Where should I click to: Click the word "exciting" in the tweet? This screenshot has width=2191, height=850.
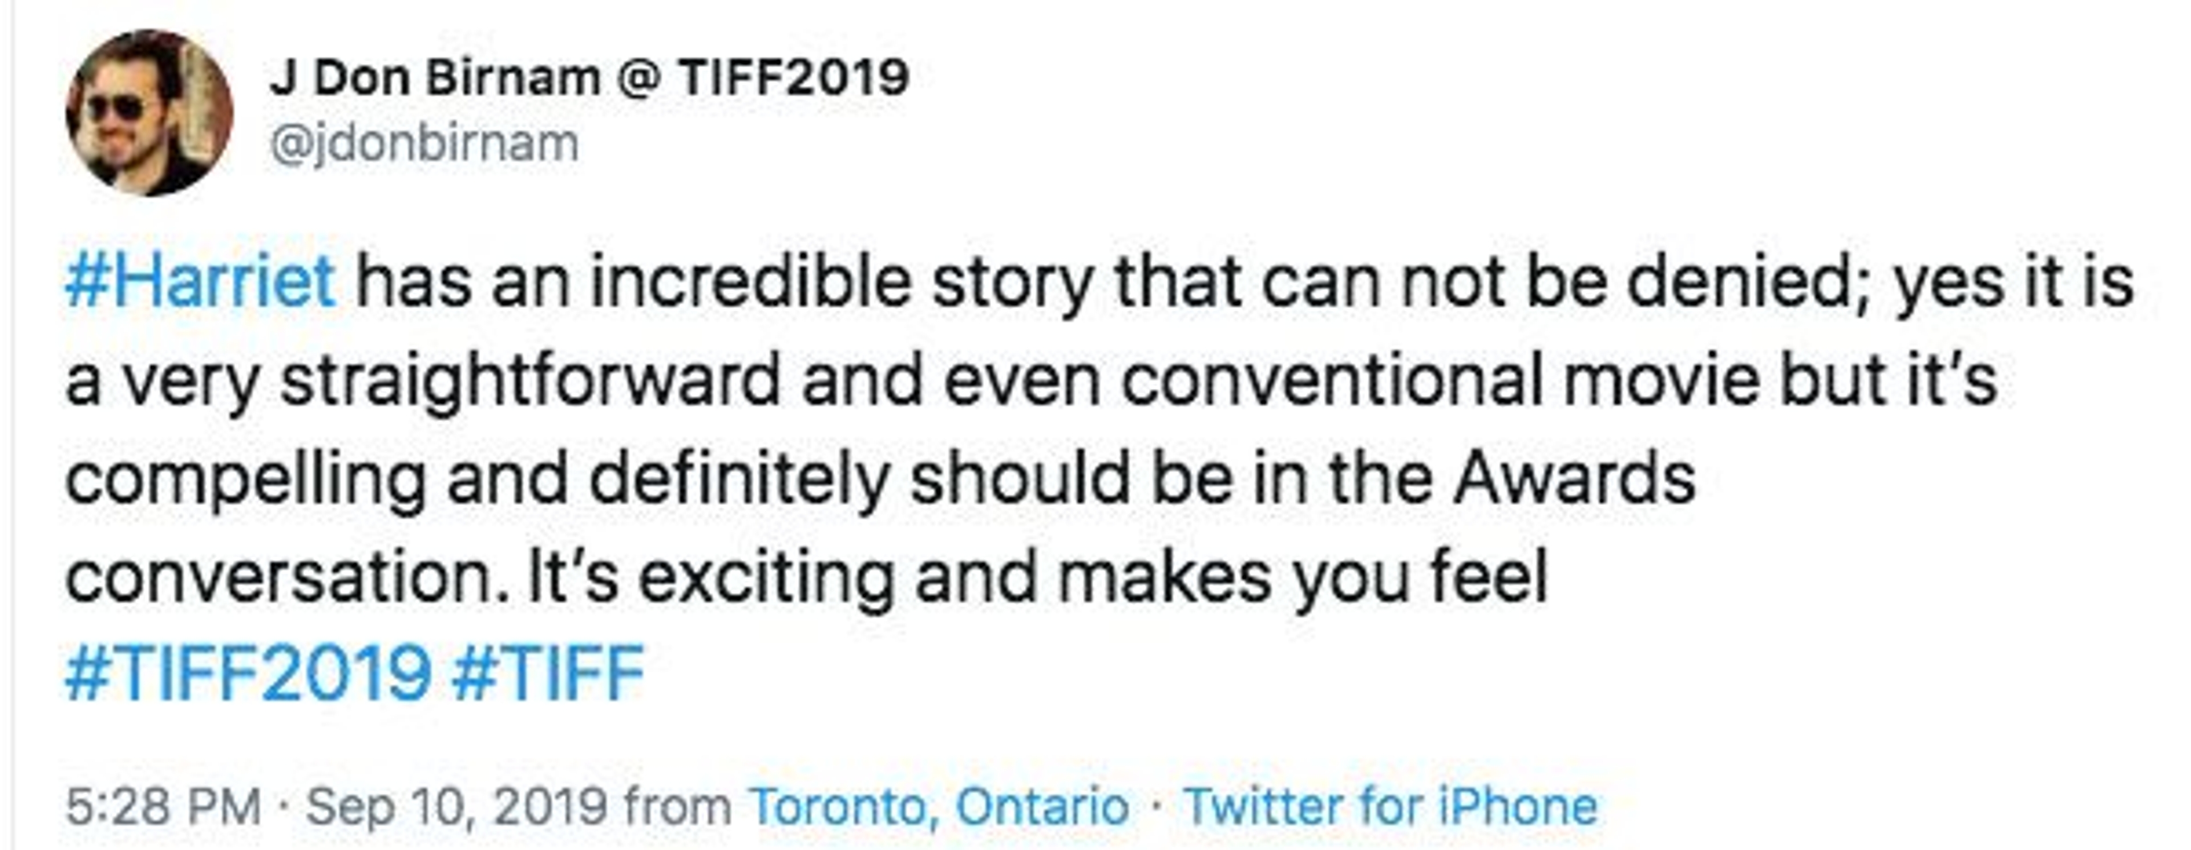click(x=766, y=576)
